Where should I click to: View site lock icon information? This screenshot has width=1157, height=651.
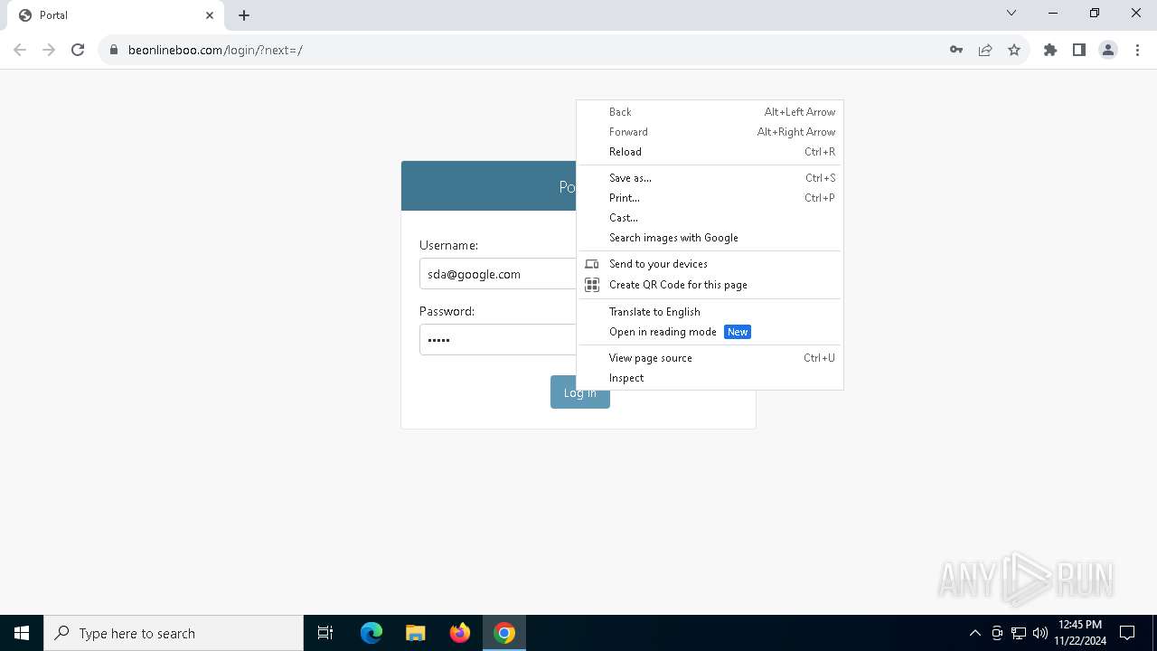click(x=114, y=50)
